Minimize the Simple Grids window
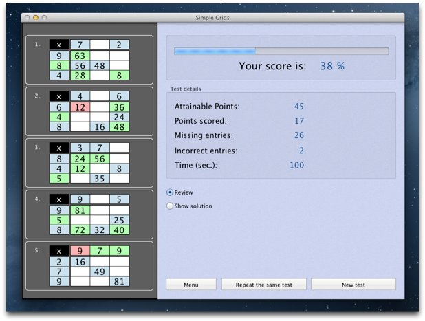Image resolution: width=425 pixels, height=321 pixels. 36,16
